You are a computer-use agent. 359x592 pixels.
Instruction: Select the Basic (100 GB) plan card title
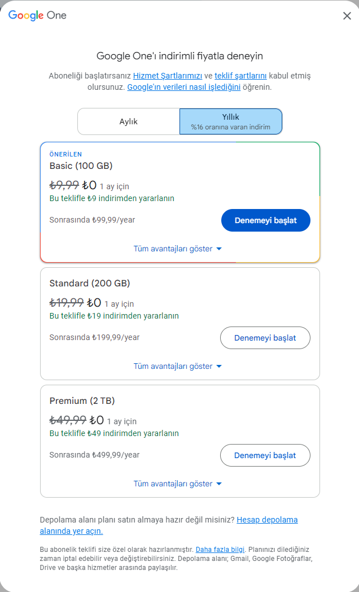pos(81,166)
